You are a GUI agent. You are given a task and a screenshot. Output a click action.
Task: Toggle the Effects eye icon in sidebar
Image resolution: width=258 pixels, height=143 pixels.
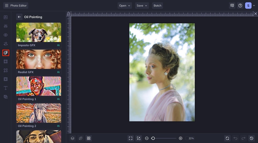pyautogui.click(x=6, y=35)
